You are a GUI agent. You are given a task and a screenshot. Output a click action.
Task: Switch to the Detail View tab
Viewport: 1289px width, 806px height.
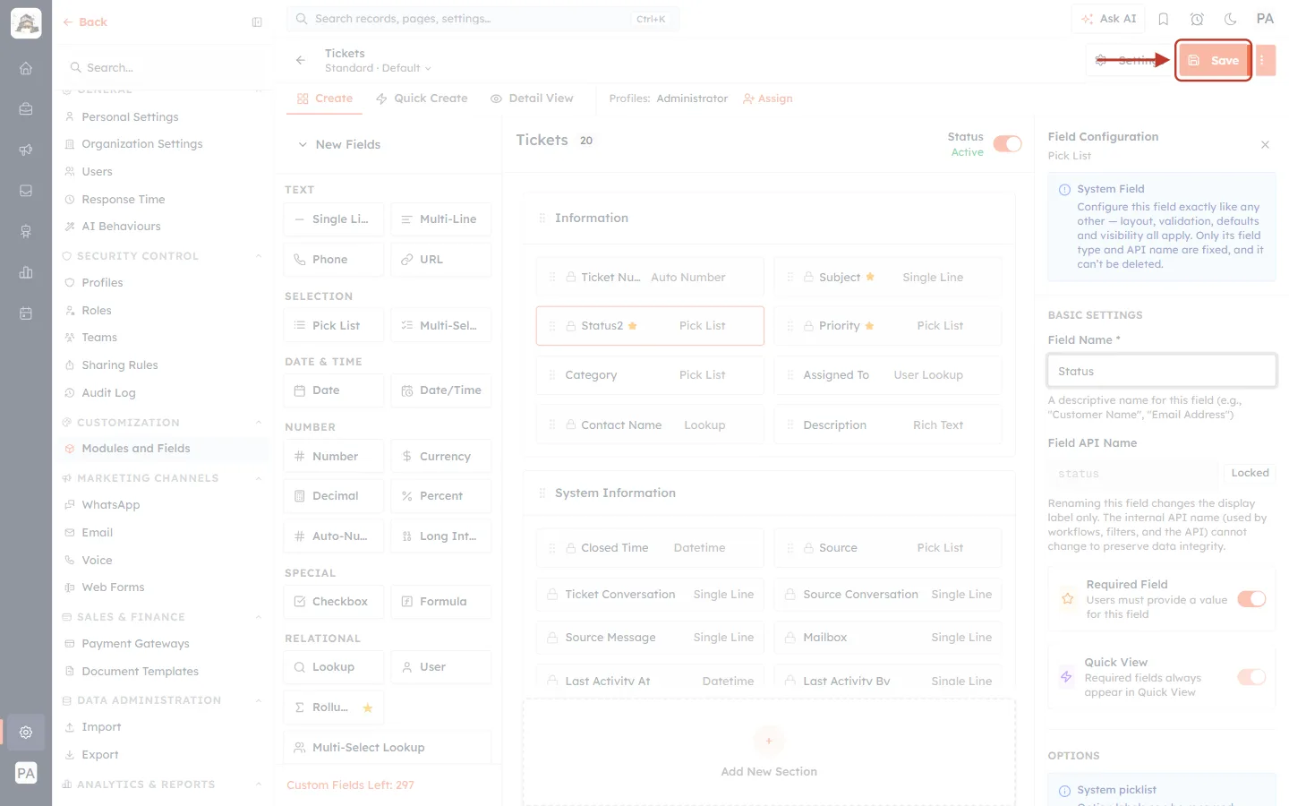click(532, 99)
